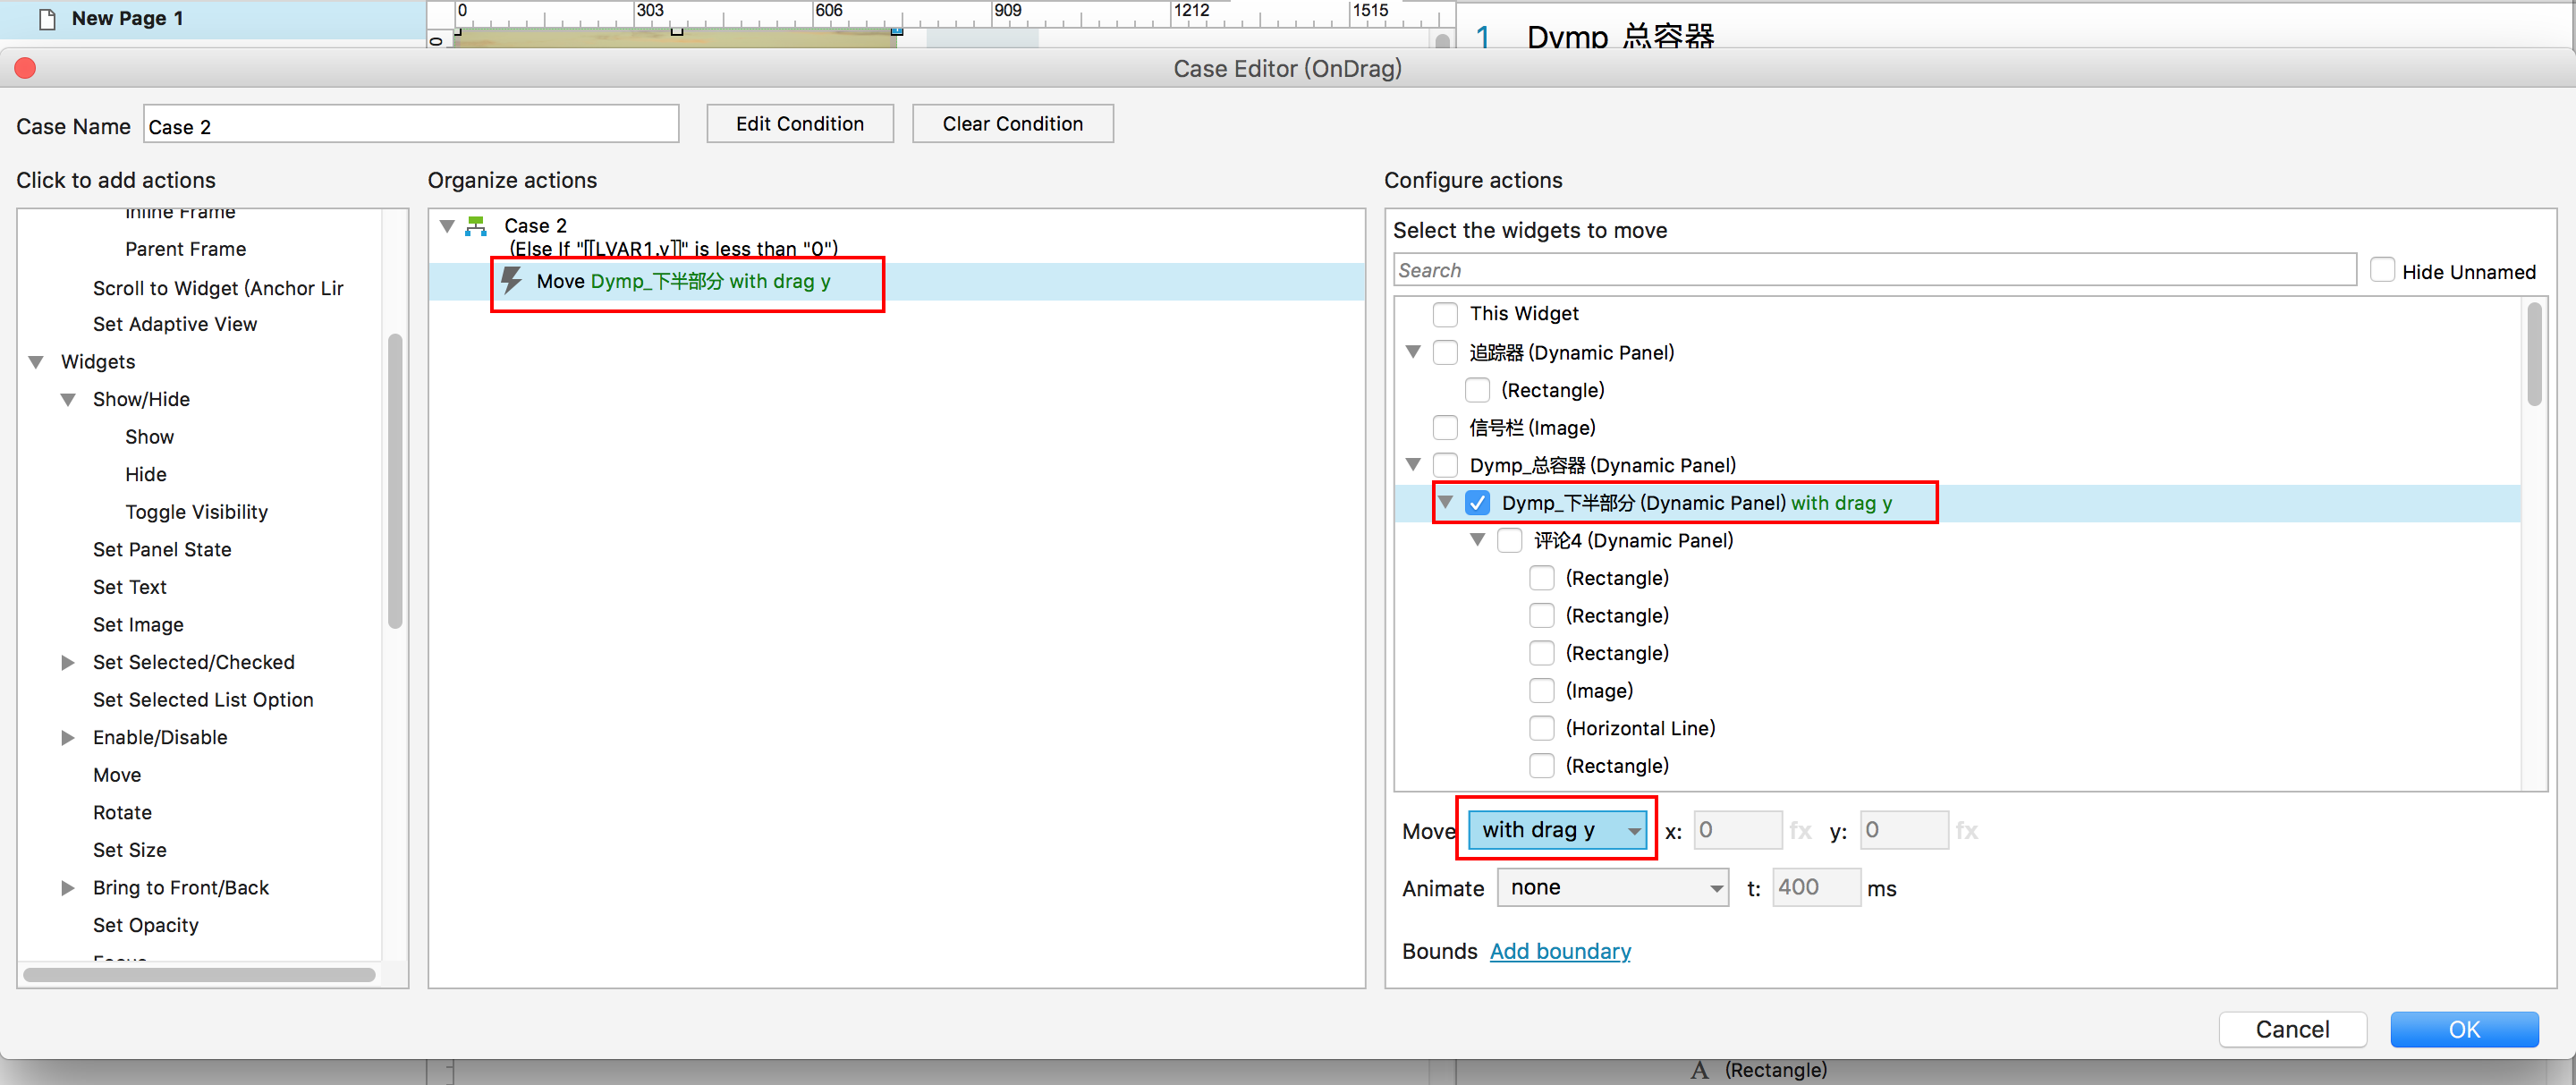Select the Set Panel State action
Image resolution: width=2576 pixels, height=1085 pixels.
click(x=162, y=549)
